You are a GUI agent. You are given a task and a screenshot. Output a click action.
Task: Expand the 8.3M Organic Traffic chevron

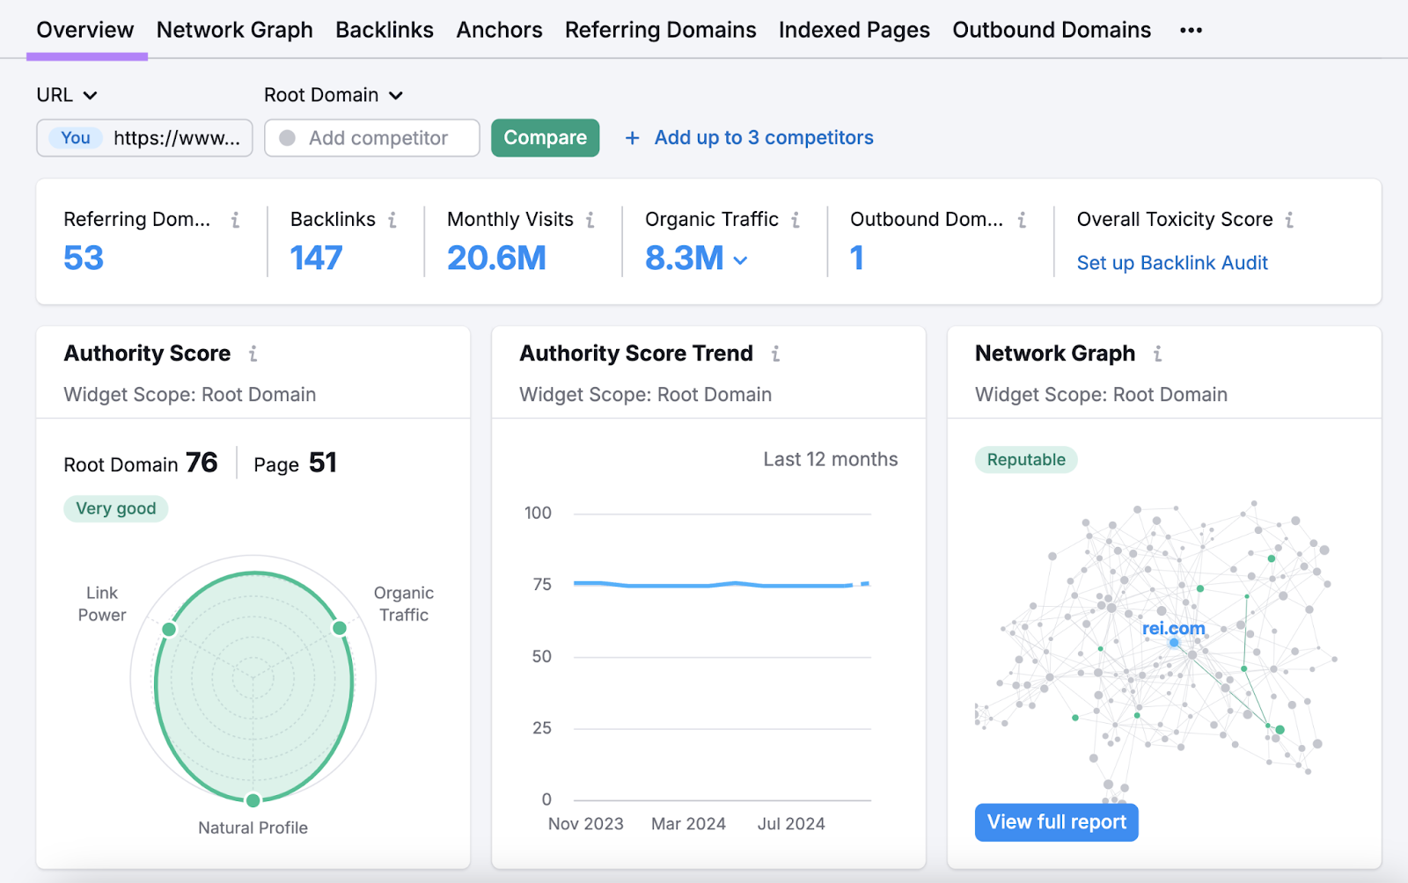[740, 260]
